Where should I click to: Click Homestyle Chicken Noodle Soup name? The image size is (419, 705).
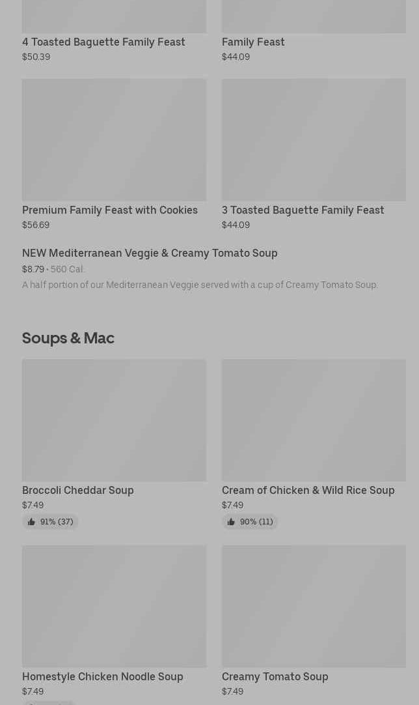pyautogui.click(x=103, y=676)
